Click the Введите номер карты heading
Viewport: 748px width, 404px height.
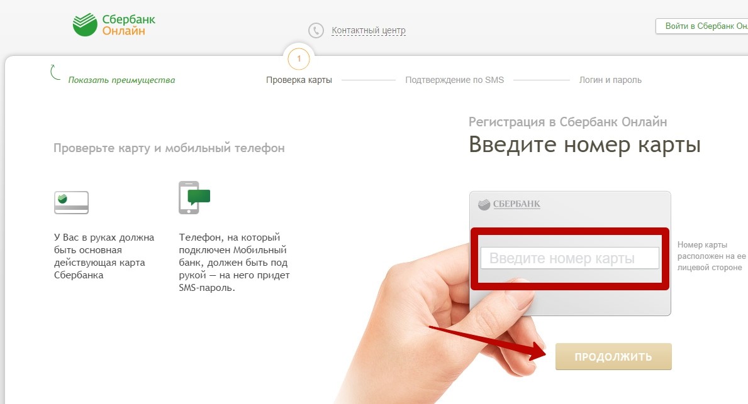pyautogui.click(x=584, y=145)
